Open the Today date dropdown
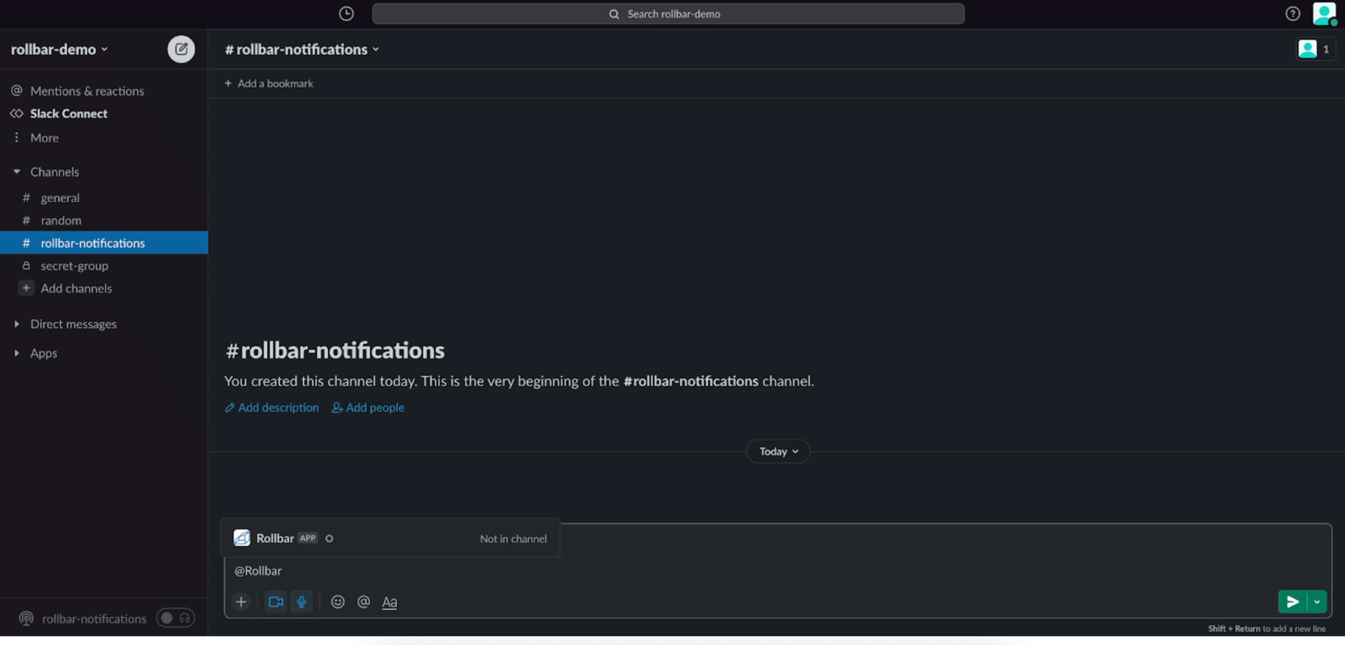 click(x=778, y=452)
